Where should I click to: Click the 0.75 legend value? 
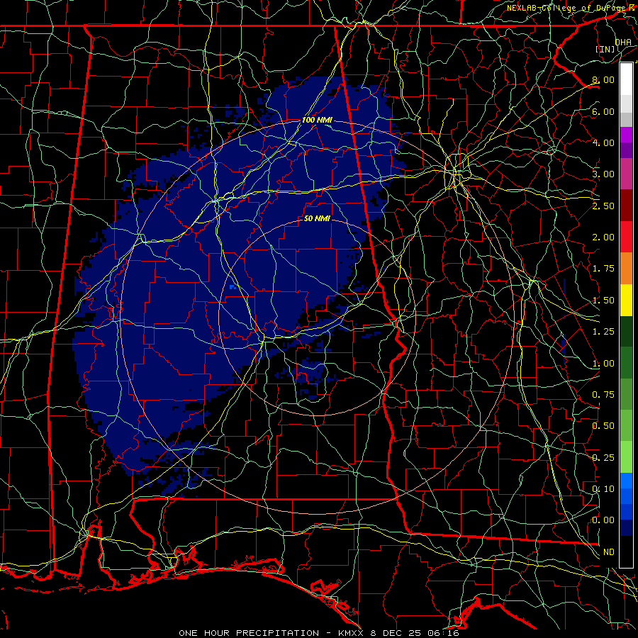click(603, 395)
